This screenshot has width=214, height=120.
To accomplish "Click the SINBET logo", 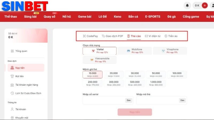I will pos(25,6).
